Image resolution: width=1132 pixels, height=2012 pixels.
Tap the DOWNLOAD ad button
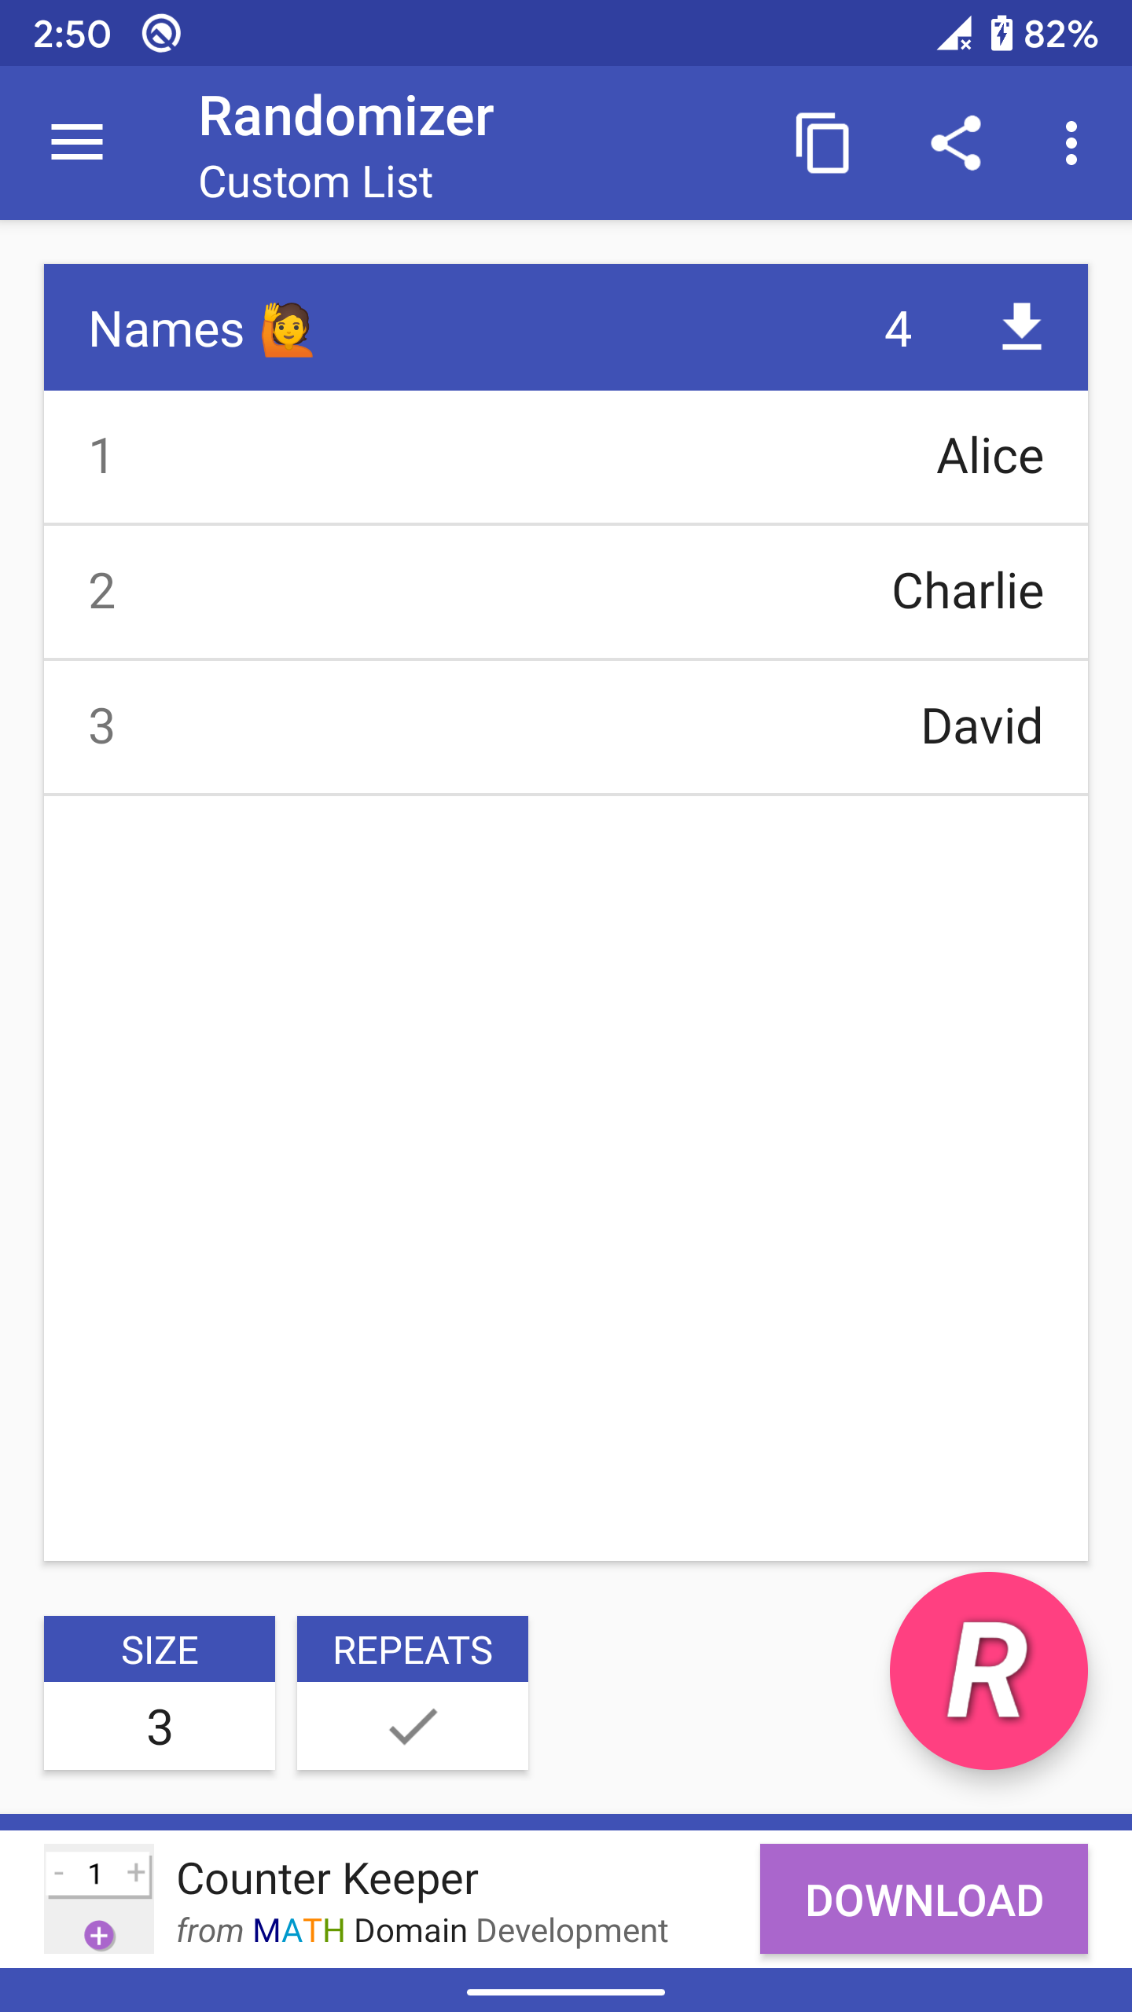(924, 1899)
